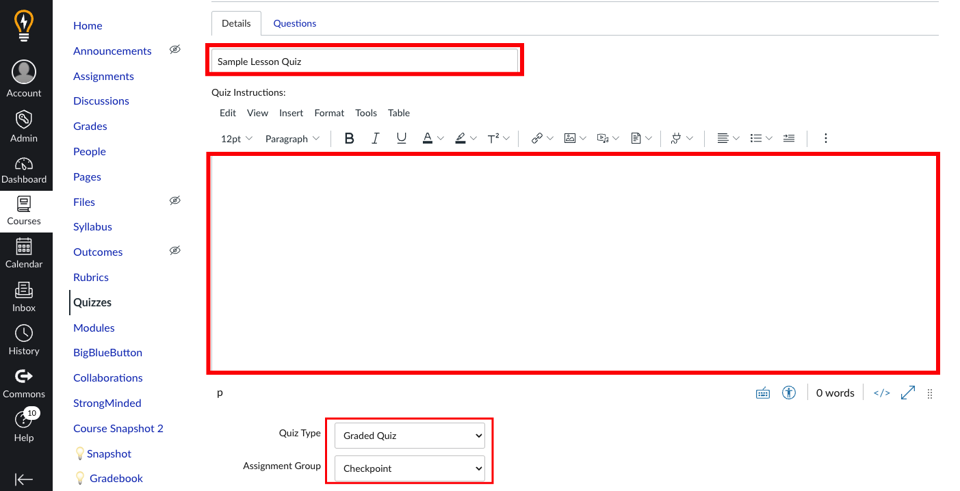The image size is (960, 491).
Task: Expand the Assignment Group dropdown
Action: point(409,468)
